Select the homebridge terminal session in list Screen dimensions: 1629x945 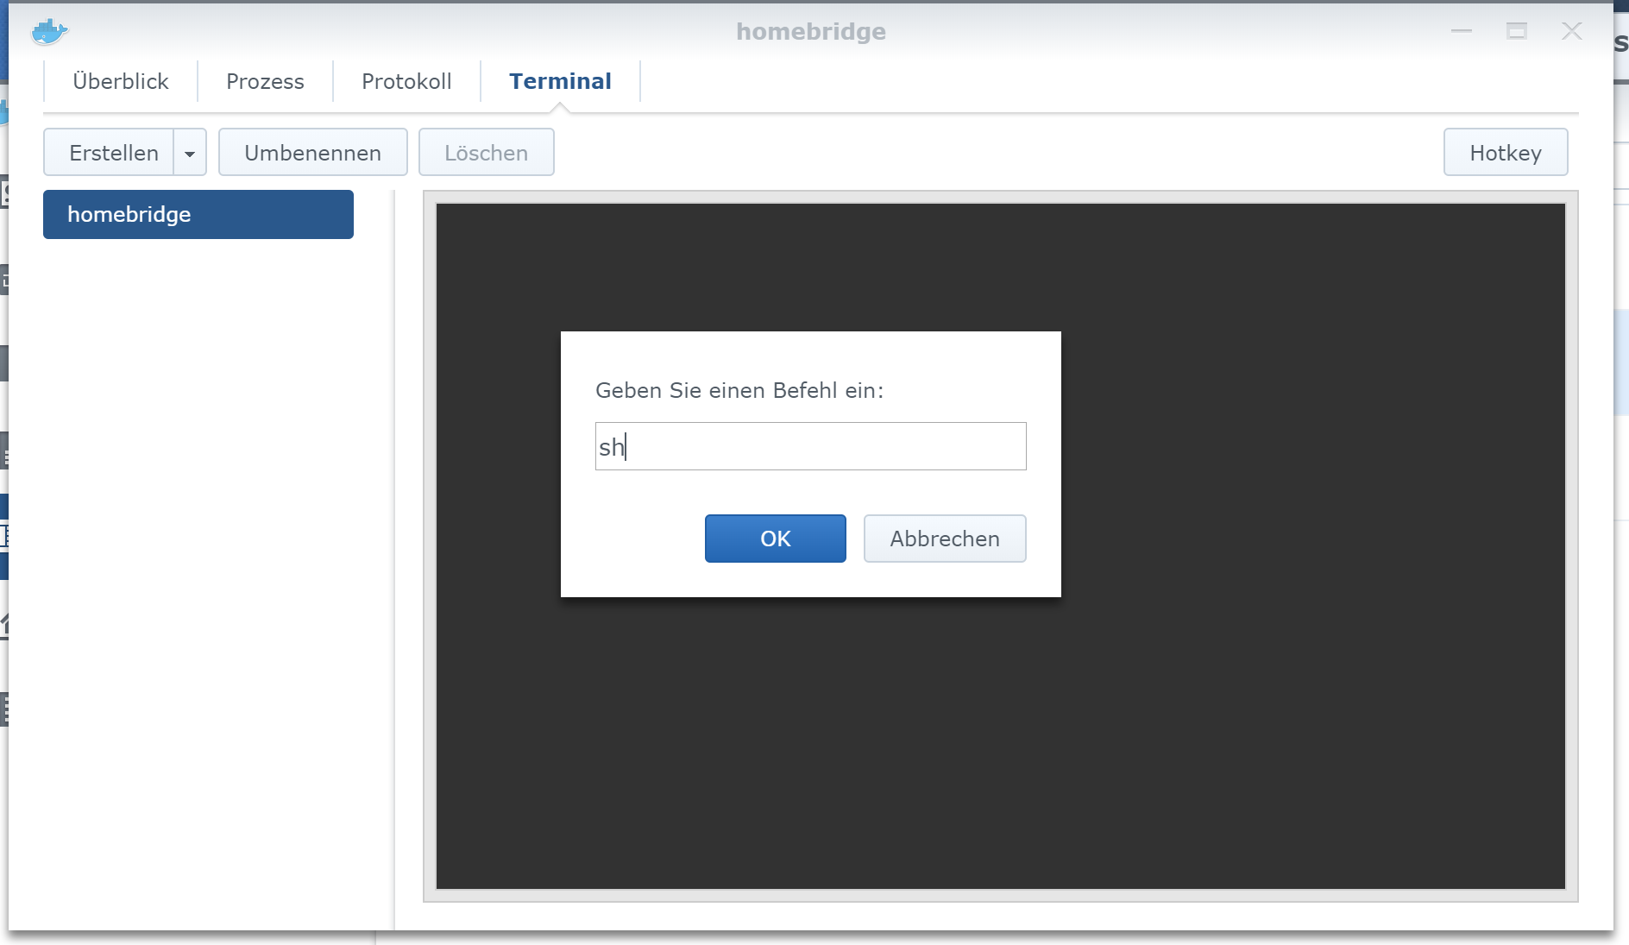click(198, 214)
